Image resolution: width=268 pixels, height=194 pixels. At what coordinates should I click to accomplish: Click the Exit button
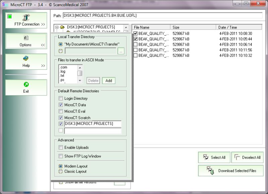[x=26, y=88]
